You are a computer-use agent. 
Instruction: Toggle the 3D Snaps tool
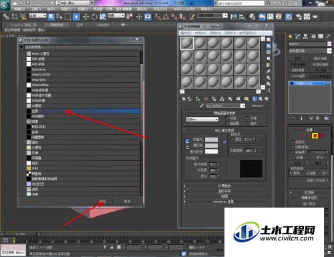click(x=158, y=17)
